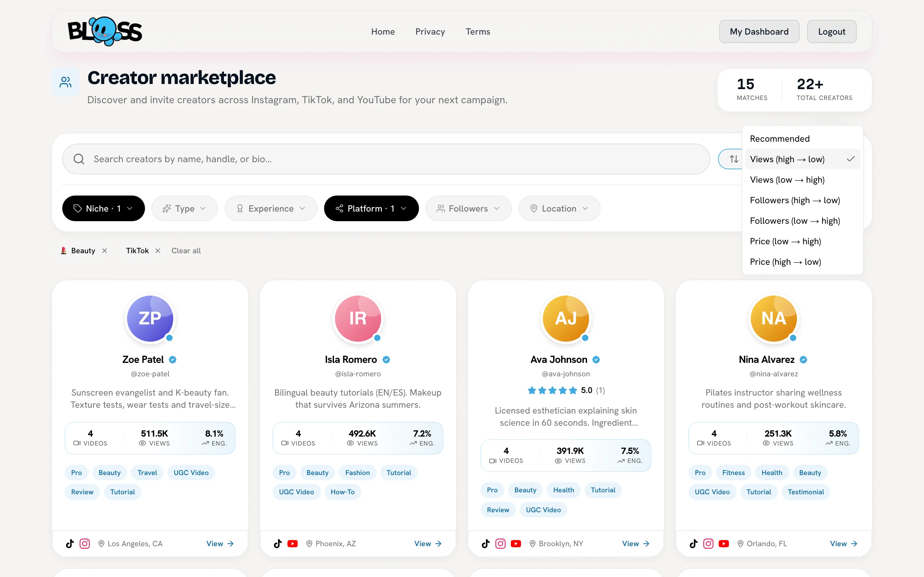Open the Platform filter dropdown

371,208
